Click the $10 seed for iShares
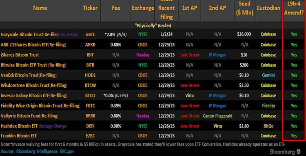The image size is (306, 156). click(244, 55)
